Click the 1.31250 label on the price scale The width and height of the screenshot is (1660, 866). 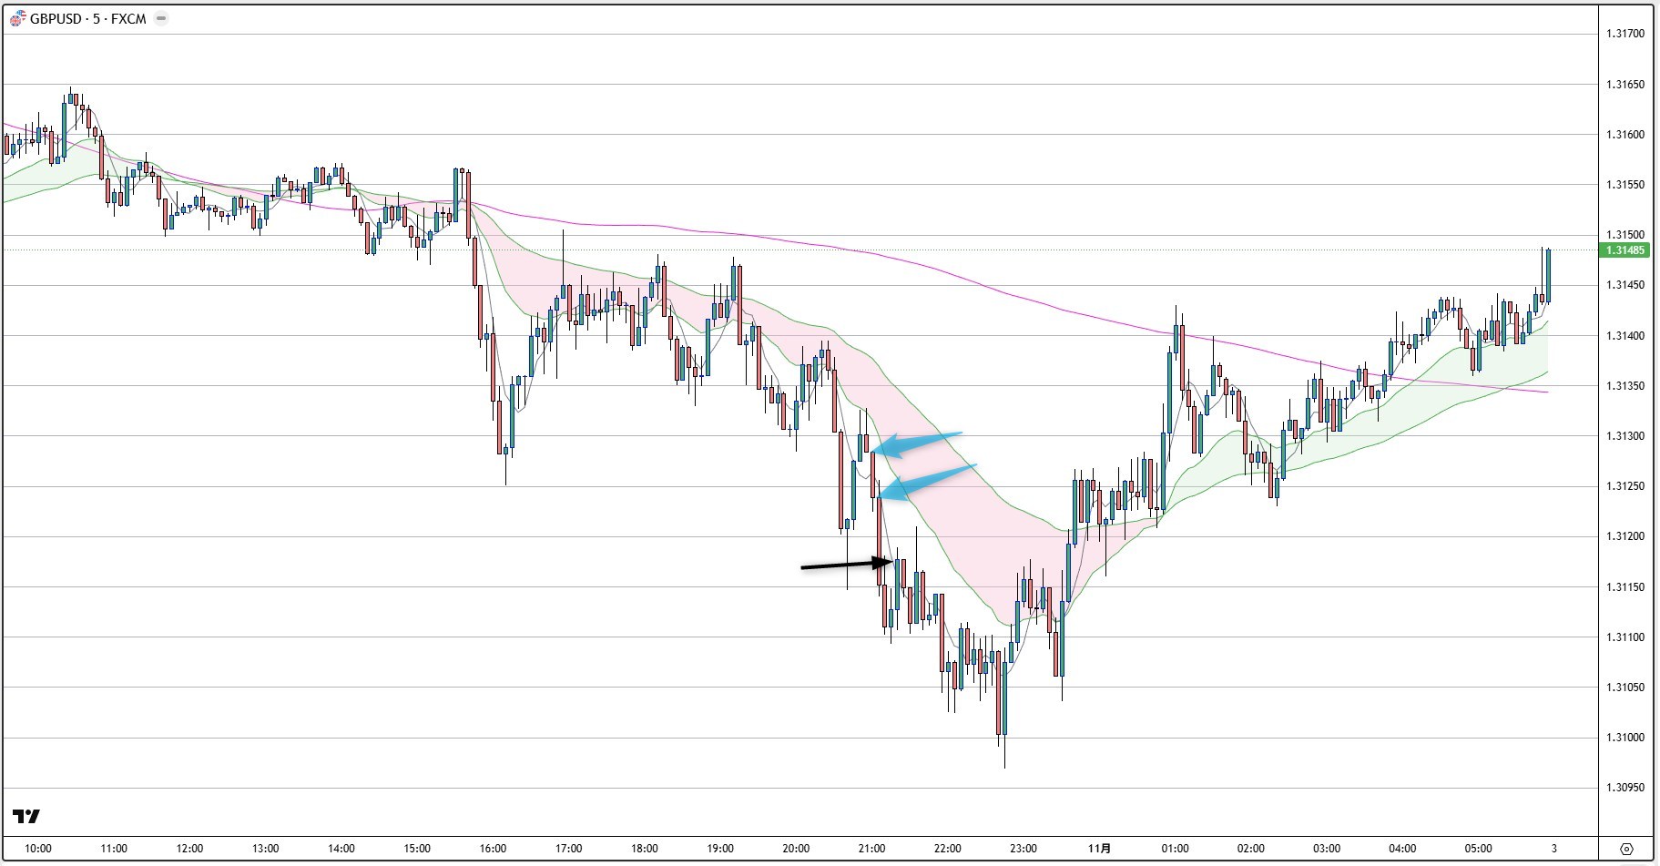pyautogui.click(x=1625, y=486)
